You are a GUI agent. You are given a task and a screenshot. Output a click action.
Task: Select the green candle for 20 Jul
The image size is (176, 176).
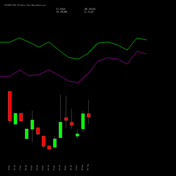coord(27,134)
